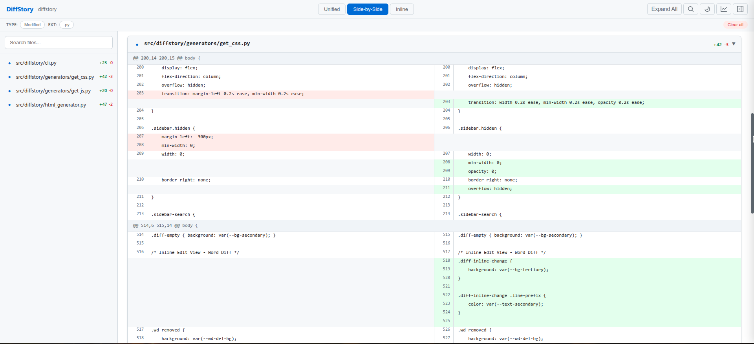Focus the Search files input
The height and width of the screenshot is (344, 754).
click(x=59, y=42)
